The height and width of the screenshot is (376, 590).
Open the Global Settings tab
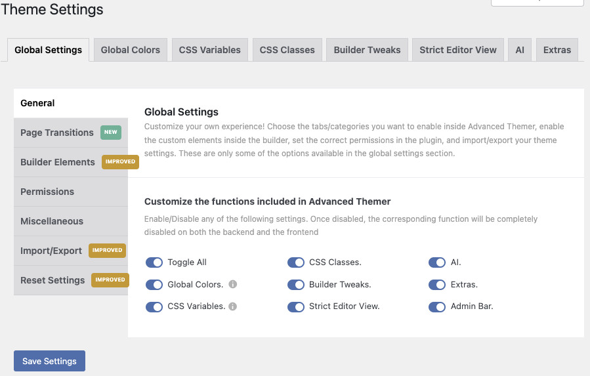pyautogui.click(x=48, y=50)
